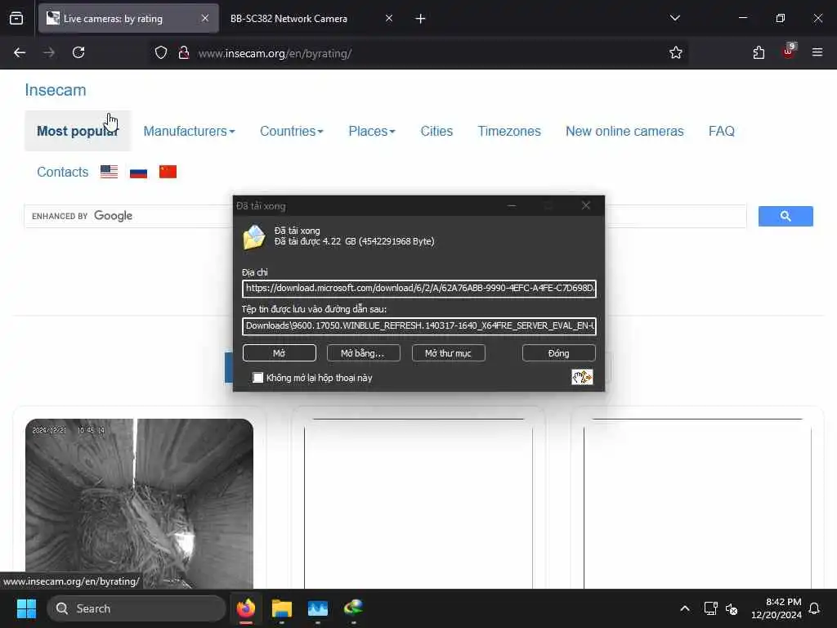
Task: Click the downloaded file envelope icon
Action: click(254, 237)
